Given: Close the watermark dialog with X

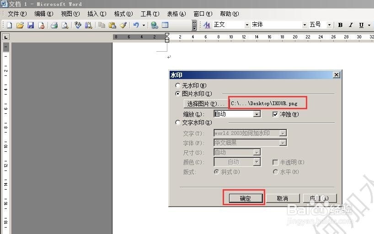Looking at the screenshot, I should tap(337, 75).
